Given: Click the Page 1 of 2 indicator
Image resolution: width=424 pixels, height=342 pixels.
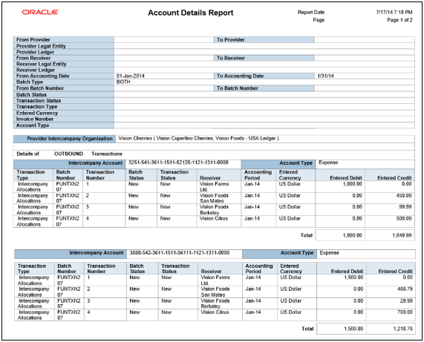Looking at the screenshot, I should (x=399, y=20).
